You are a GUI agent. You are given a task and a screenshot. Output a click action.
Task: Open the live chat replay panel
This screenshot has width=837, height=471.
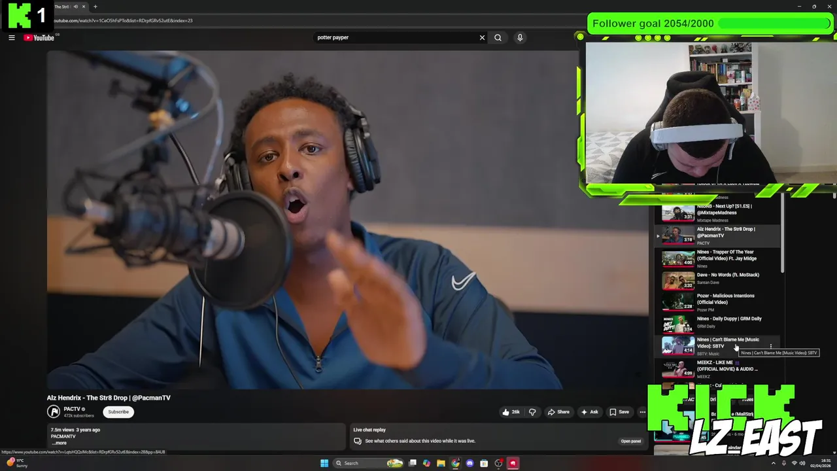point(630,441)
